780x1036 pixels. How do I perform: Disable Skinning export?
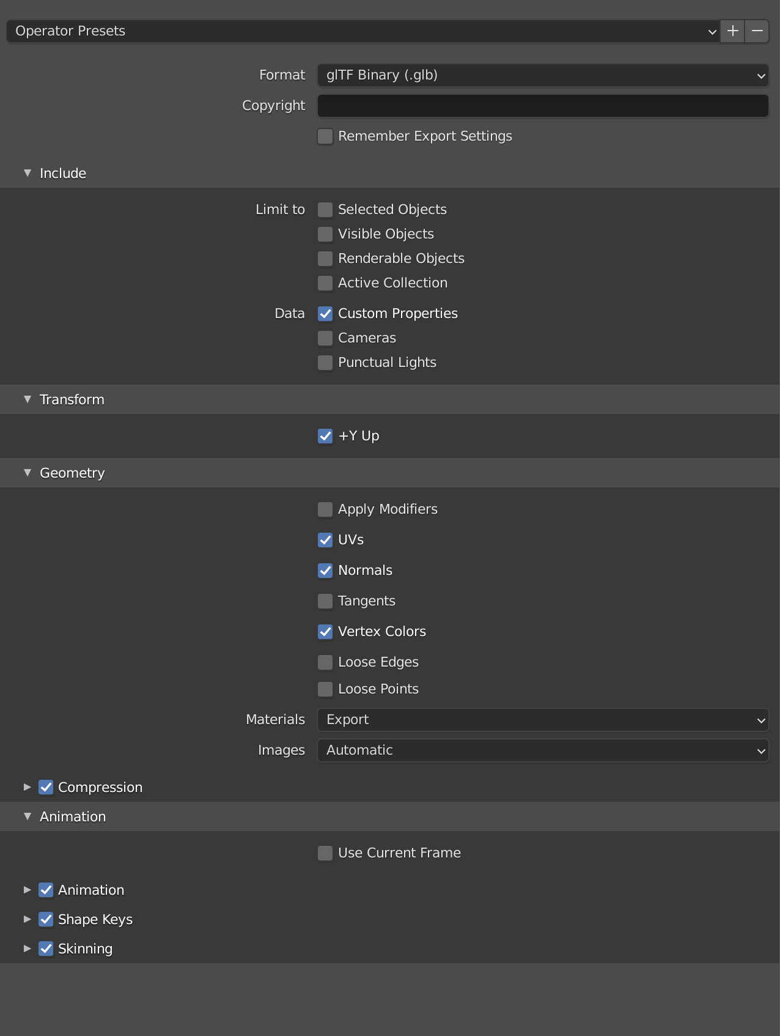46,949
